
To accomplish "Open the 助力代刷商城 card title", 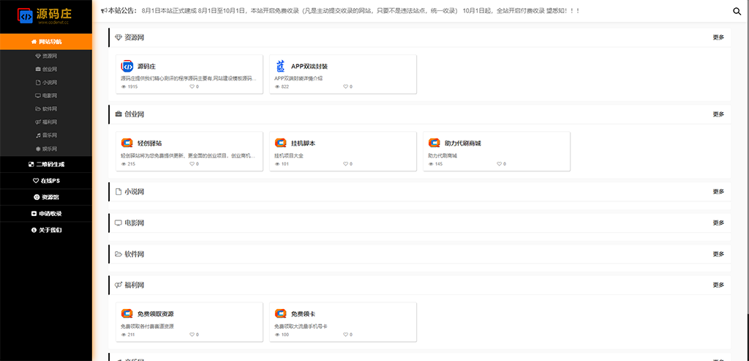I will point(463,144).
